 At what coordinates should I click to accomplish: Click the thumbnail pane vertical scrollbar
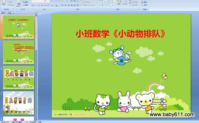click(36, 67)
